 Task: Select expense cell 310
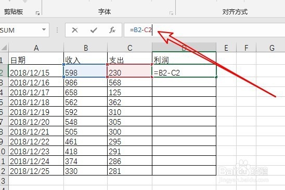pos(129,111)
